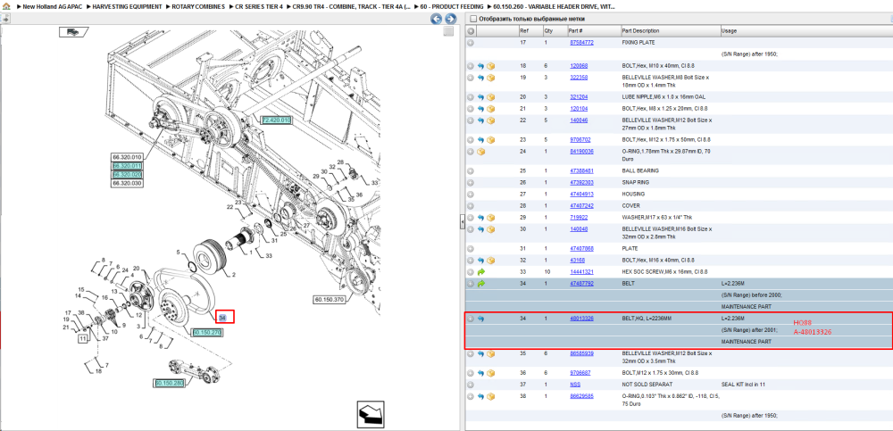Viewport: 893px width, 431px height.
Task: Select plus circle for HOUSING row
Action: pyautogui.click(x=471, y=195)
